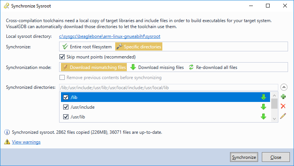Click the blue information status icon
The image size is (294, 166).
[7, 132]
